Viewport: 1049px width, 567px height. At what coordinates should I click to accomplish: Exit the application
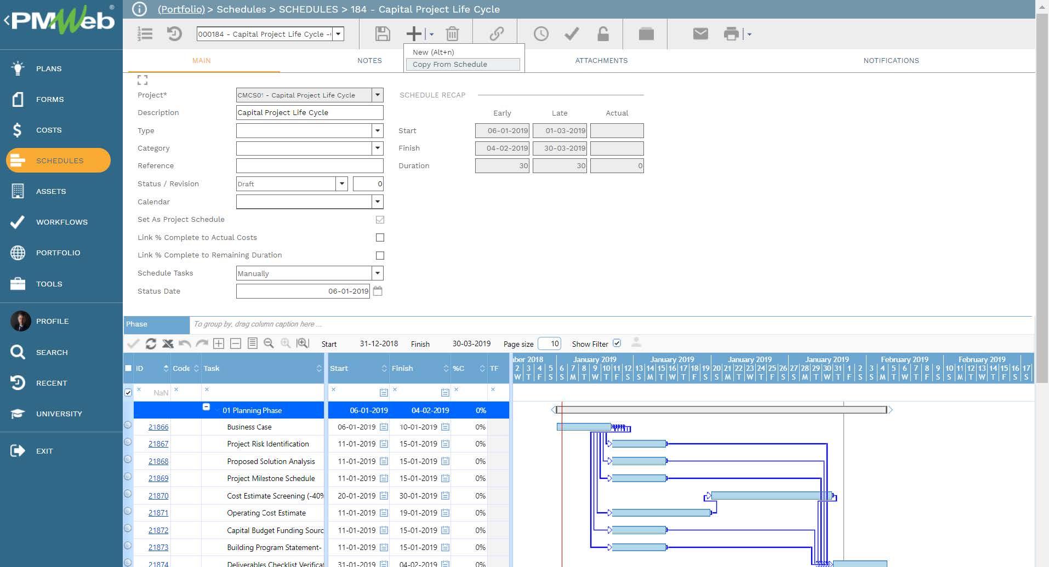[x=44, y=451]
